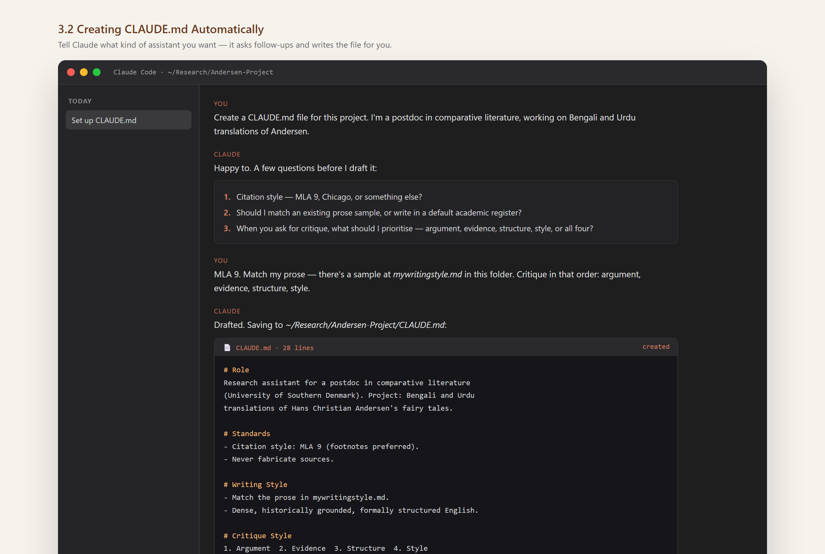Open the 'Set up CLAUDE.md' conversation
This screenshot has width=825, height=554.
129,120
